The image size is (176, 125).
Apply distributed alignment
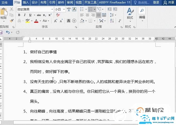pyautogui.click(x=104, y=15)
